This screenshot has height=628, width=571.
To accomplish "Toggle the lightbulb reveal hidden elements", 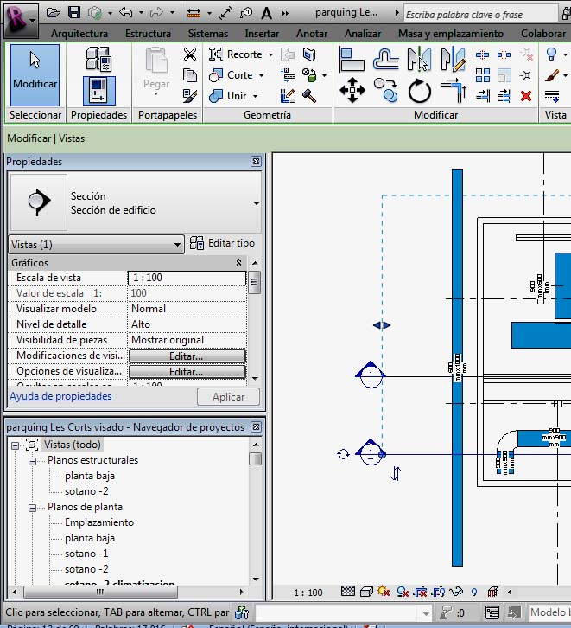I will tap(473, 593).
